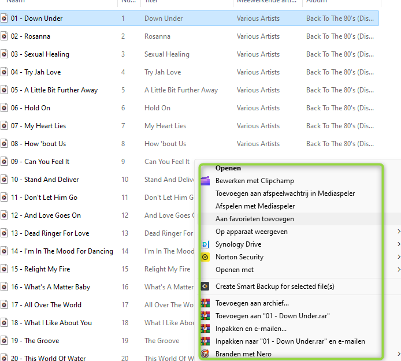Click the Synology Drive icon
This screenshot has width=401, height=361.
[205, 244]
